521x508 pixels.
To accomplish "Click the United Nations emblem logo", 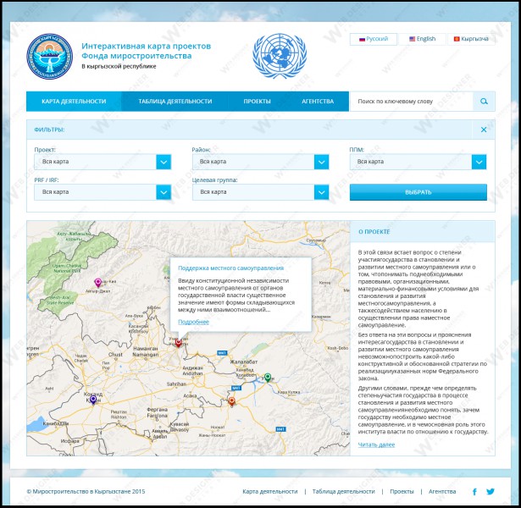I will pos(280,56).
